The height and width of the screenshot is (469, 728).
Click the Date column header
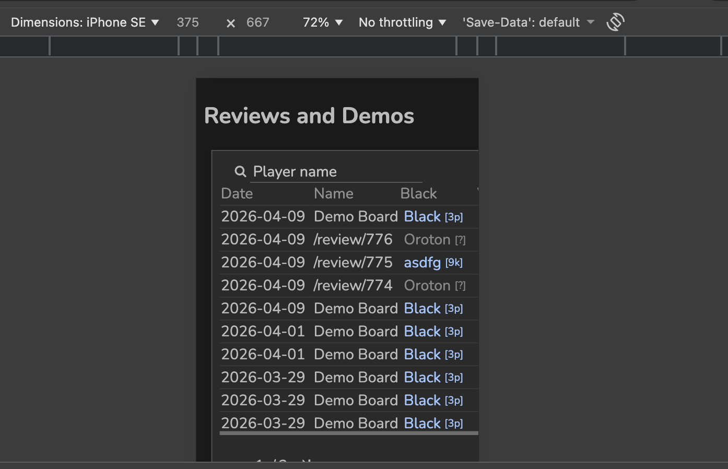click(x=237, y=194)
